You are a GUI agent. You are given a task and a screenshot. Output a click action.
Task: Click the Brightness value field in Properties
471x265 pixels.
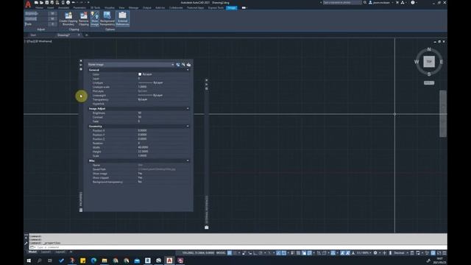pos(163,113)
